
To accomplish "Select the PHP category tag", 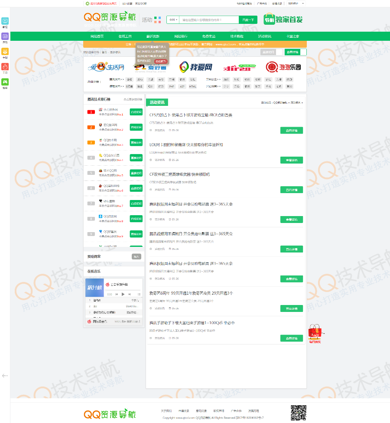I will point(172,86).
